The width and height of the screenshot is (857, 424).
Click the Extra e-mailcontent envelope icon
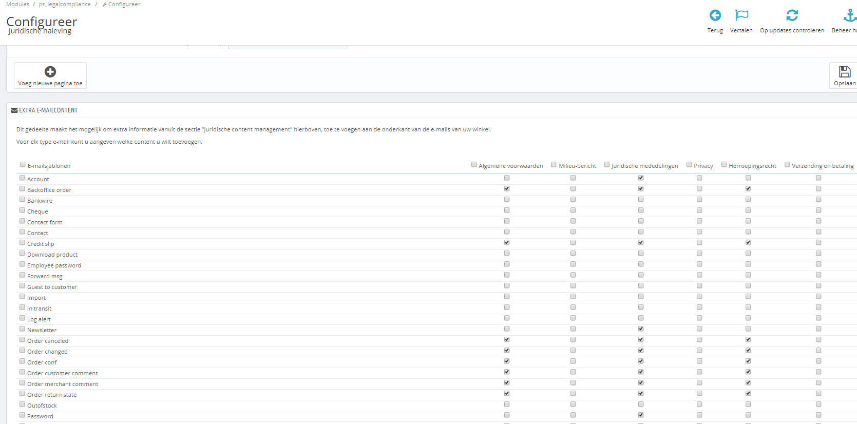(x=14, y=110)
